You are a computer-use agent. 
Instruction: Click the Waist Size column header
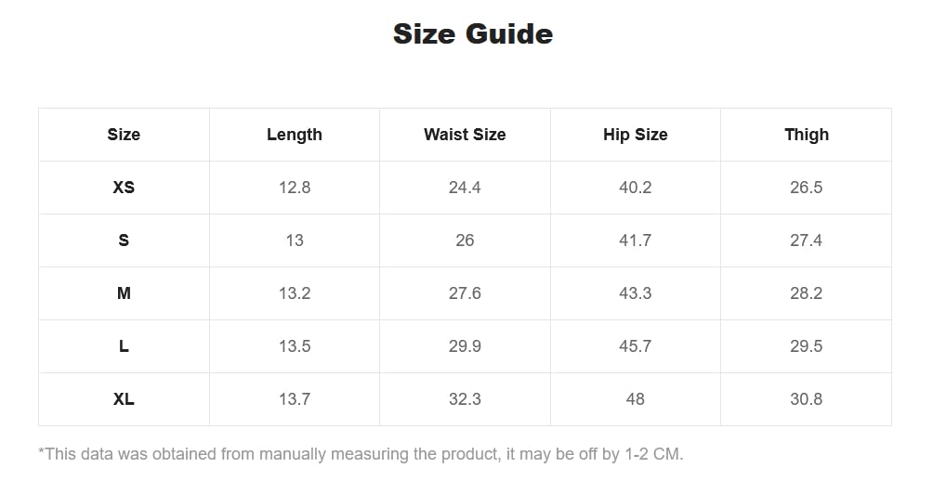pyautogui.click(x=465, y=135)
